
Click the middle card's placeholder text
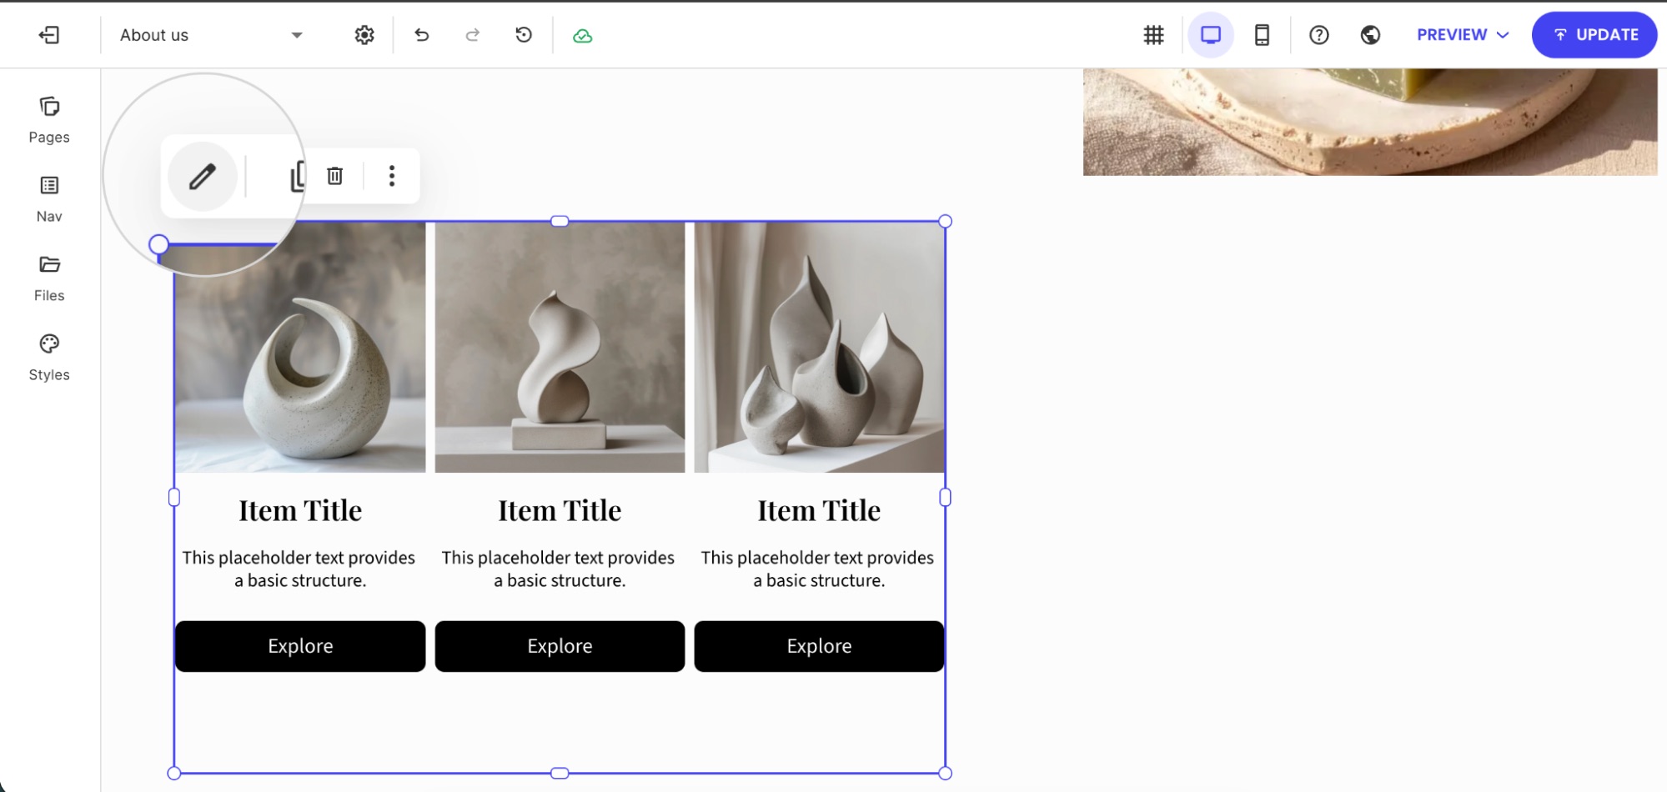pyautogui.click(x=559, y=569)
